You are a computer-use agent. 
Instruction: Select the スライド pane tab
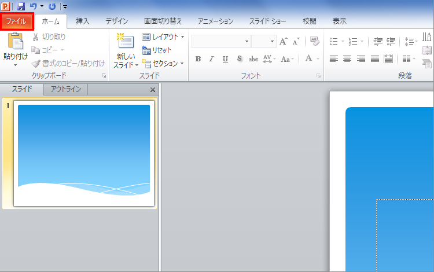coord(22,89)
